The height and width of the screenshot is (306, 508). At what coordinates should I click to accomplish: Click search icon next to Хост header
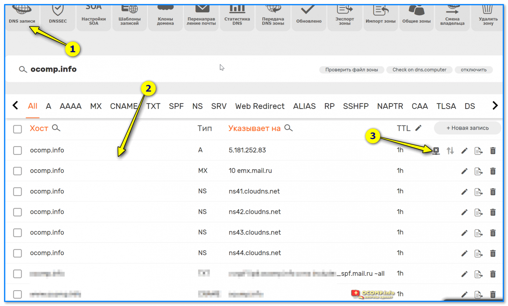tap(56, 128)
